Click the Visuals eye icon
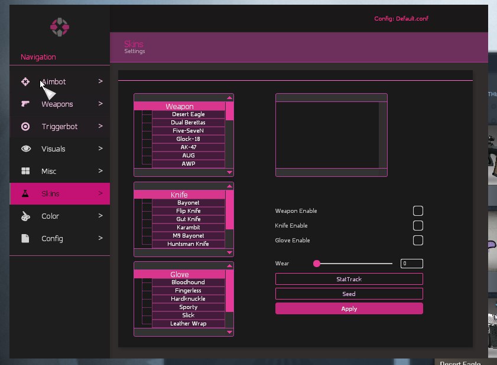 click(x=26, y=149)
